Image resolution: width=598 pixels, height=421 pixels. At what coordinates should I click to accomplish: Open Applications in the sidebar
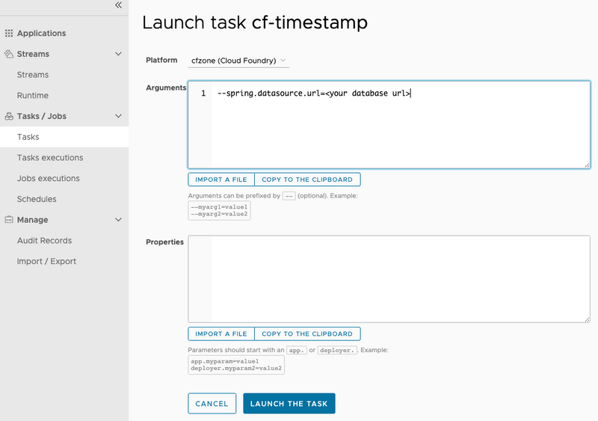click(41, 33)
